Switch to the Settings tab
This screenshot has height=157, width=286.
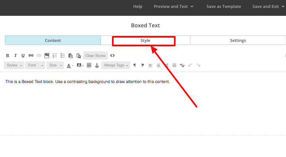(238, 40)
